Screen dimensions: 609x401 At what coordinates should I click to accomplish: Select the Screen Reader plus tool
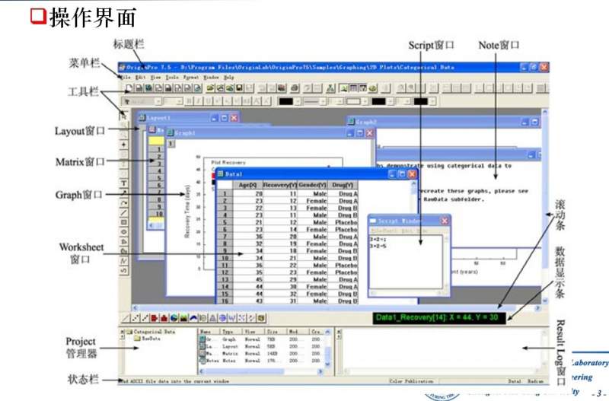coord(123,145)
